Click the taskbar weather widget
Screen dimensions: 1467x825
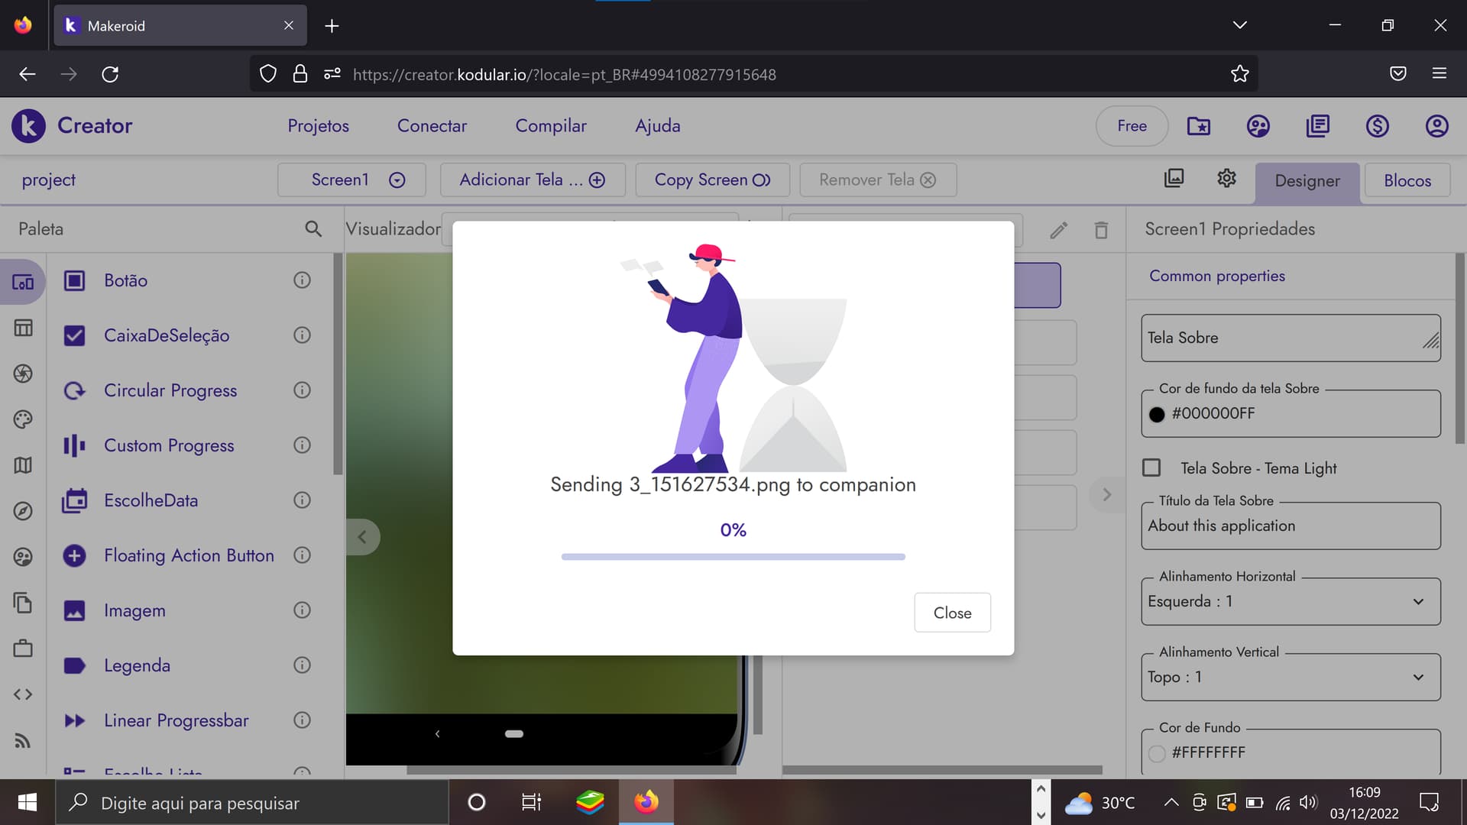coord(1100,802)
